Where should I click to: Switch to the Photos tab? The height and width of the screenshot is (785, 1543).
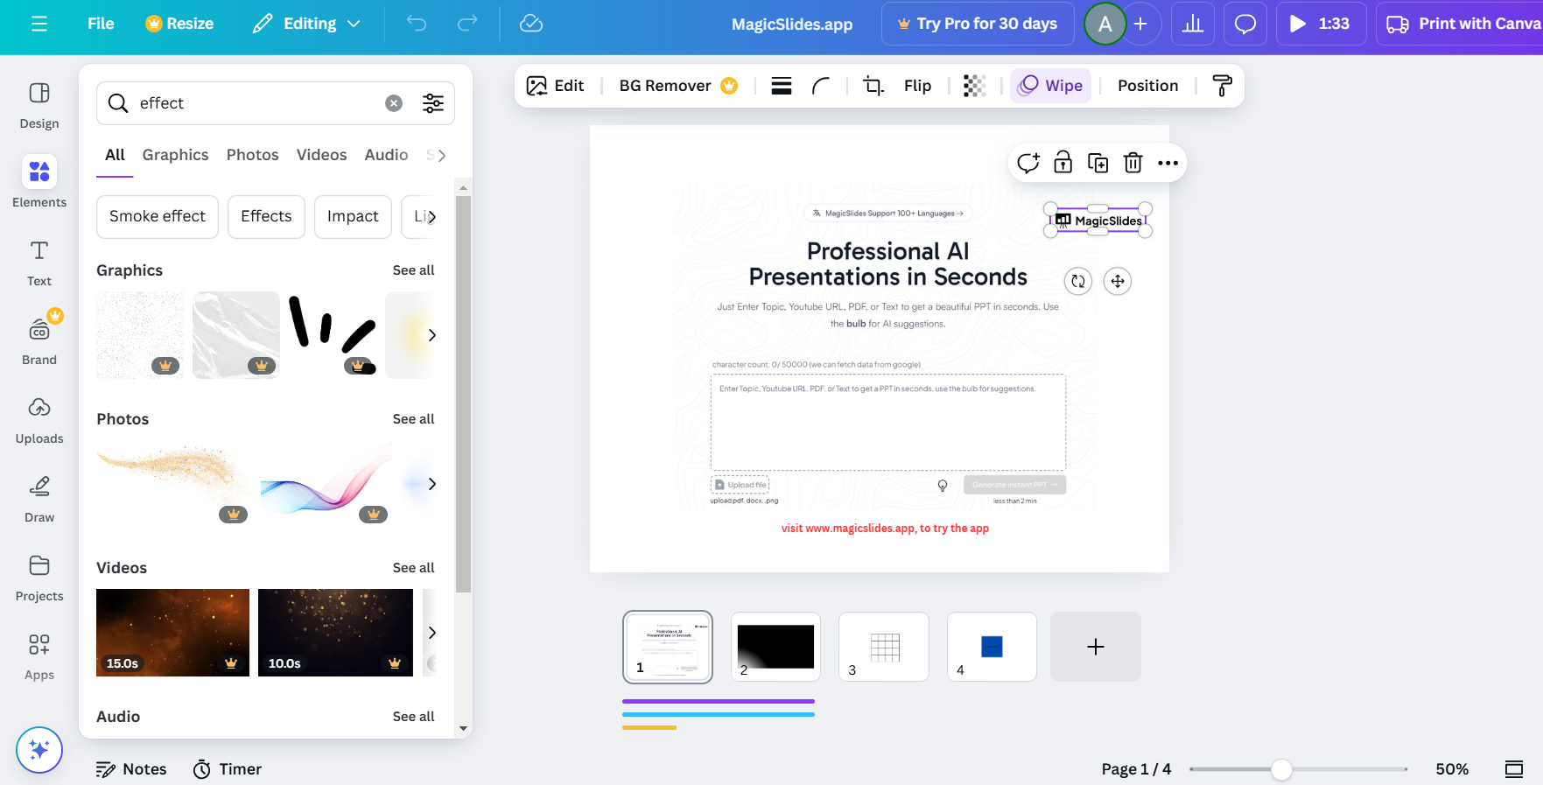tap(252, 155)
